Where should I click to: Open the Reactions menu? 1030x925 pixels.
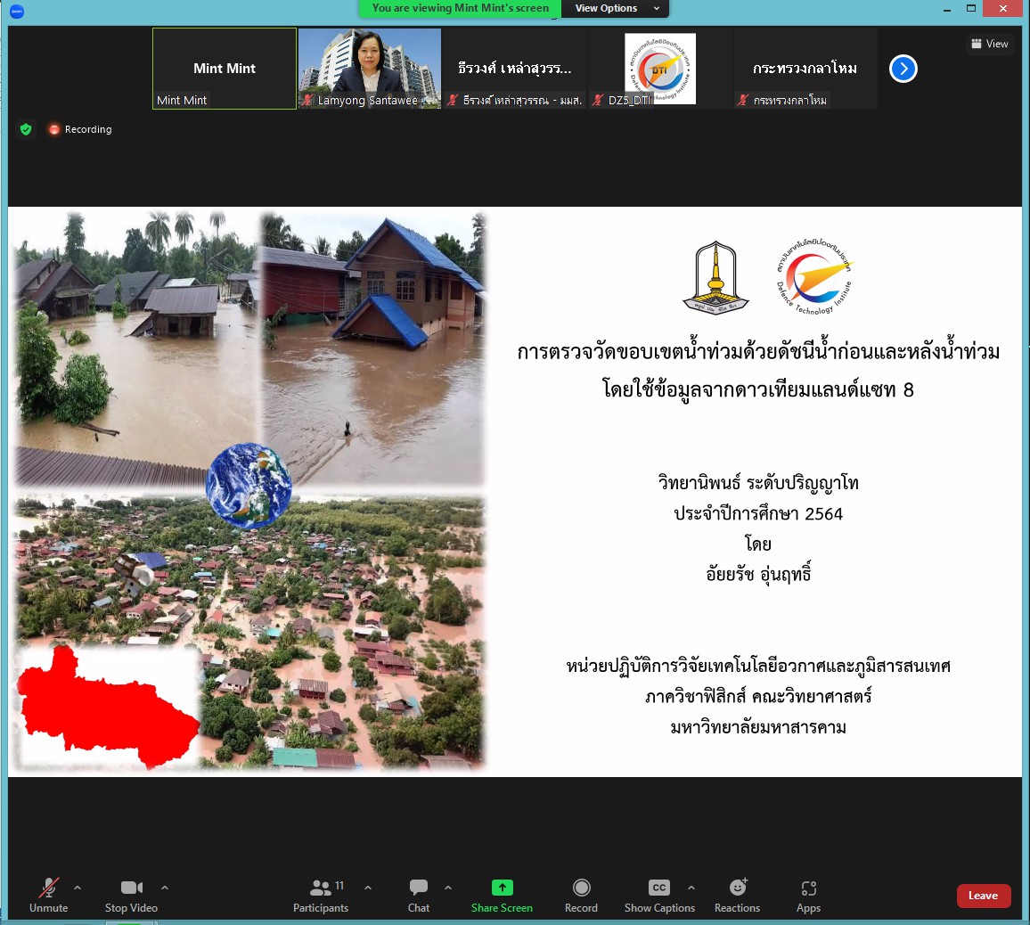click(x=738, y=896)
